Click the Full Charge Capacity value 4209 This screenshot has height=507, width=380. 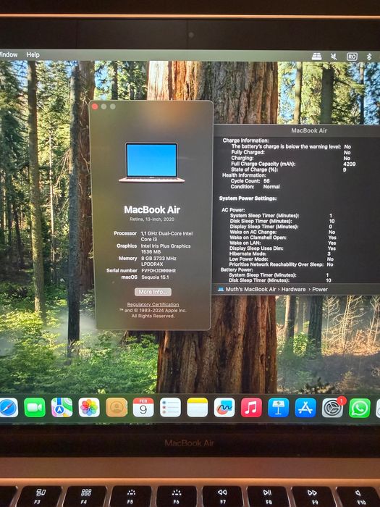pyautogui.click(x=349, y=164)
